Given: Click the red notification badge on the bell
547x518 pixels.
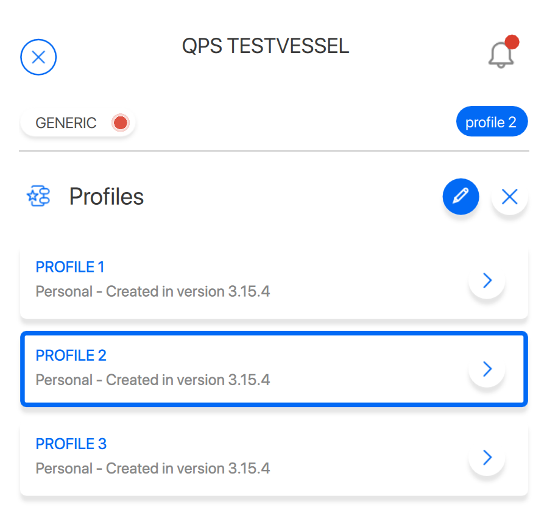Looking at the screenshot, I should click(x=512, y=42).
